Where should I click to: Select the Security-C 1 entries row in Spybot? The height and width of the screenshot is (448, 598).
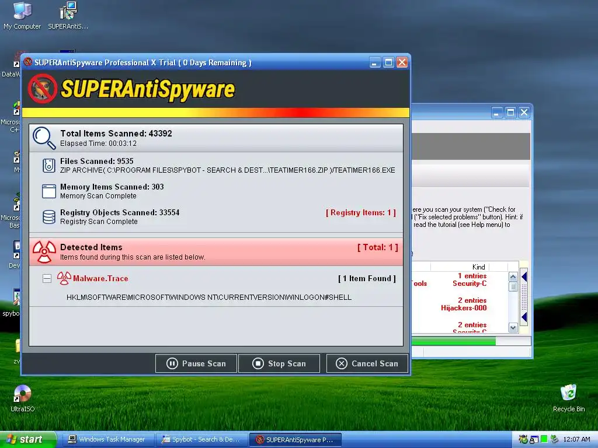[x=470, y=279]
